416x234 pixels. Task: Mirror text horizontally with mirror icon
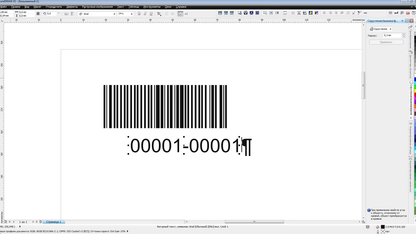66,14
